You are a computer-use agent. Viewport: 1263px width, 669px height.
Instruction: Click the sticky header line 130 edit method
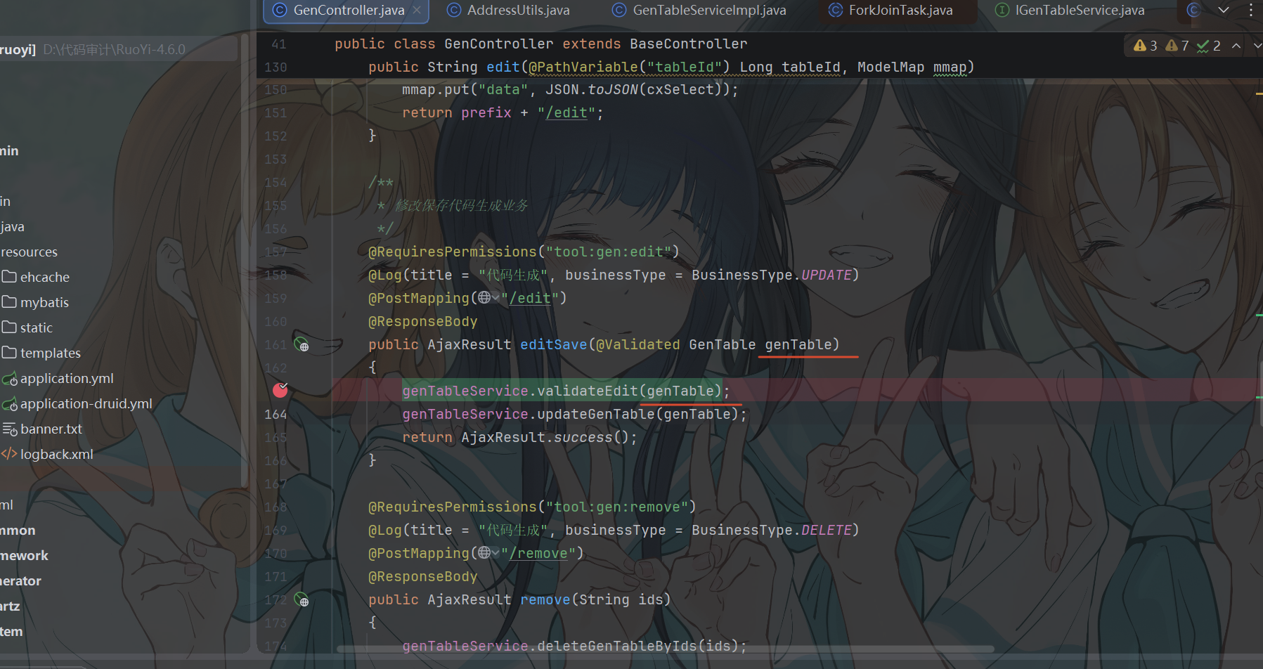[x=671, y=67]
